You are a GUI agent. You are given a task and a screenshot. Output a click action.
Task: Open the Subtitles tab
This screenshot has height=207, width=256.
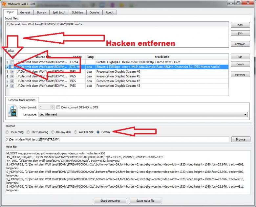click(77, 12)
